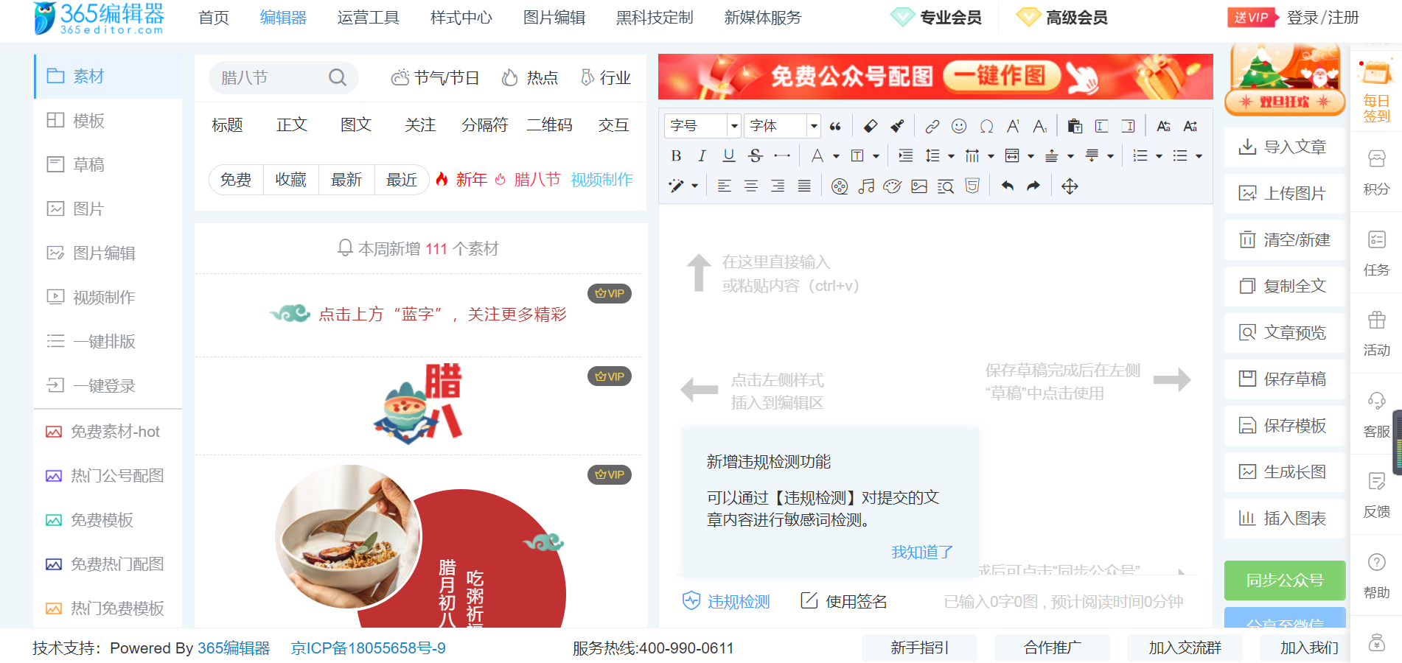Click the underline icon in the toolbar
This screenshot has width=1402, height=663.
click(728, 155)
